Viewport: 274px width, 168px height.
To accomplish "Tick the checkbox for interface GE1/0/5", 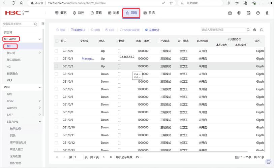I will (57, 89).
